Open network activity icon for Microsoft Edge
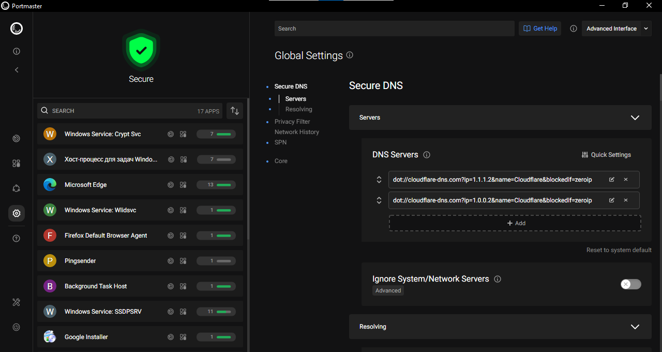 (171, 185)
